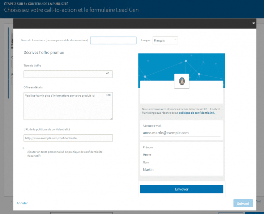Select the company logo in the preview
264x214 pixels.
tap(182, 81)
